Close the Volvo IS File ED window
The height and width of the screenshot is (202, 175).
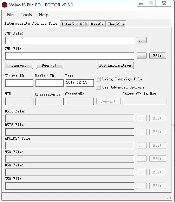pos(164,4)
